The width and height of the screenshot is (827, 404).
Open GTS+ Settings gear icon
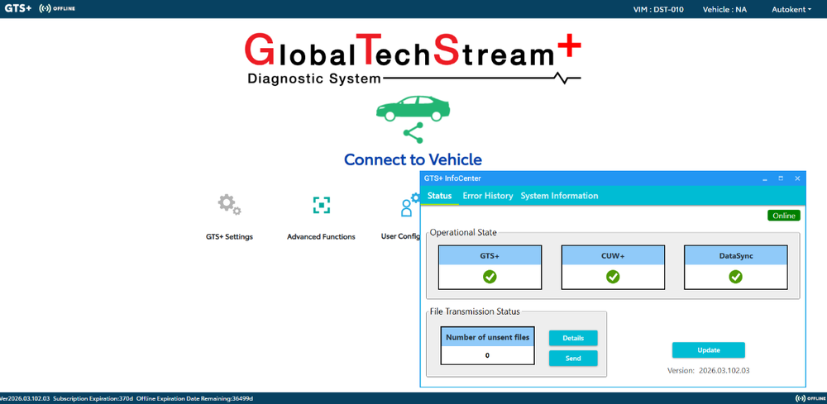click(x=229, y=204)
